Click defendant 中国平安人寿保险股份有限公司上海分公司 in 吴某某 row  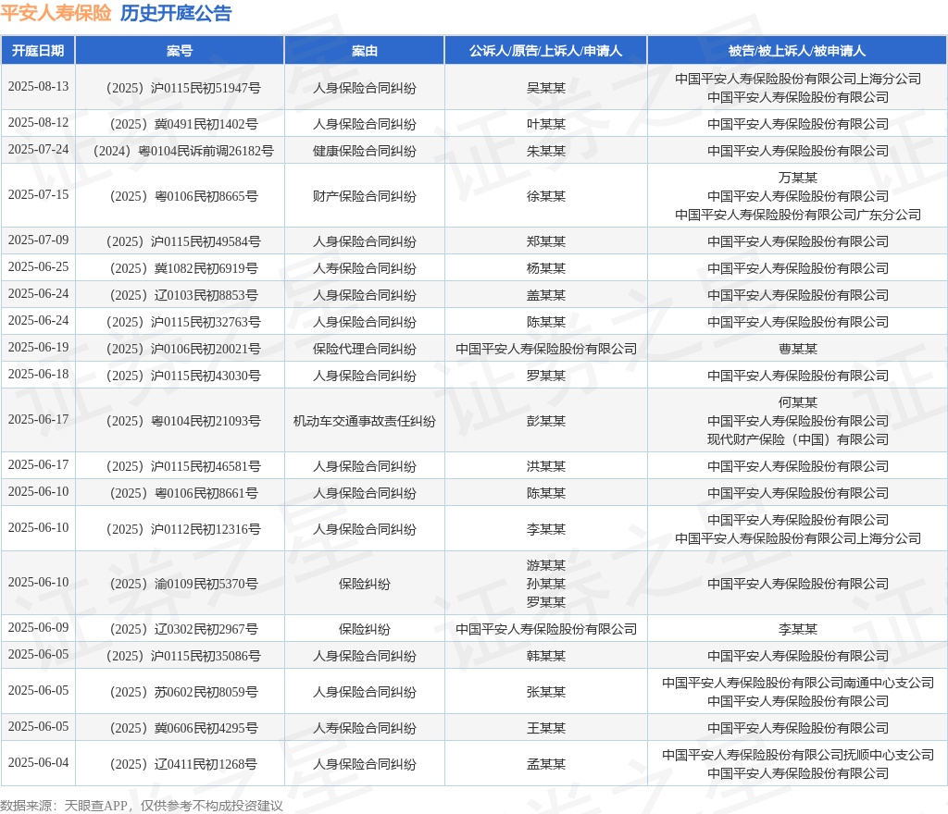pos(798,80)
